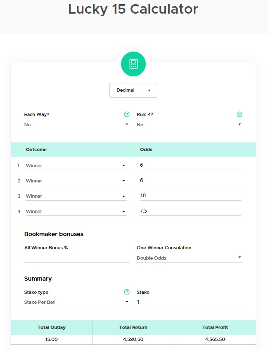268x350 pixels.
Task: Open outcome dropdown for selection 2
Action: point(76,181)
